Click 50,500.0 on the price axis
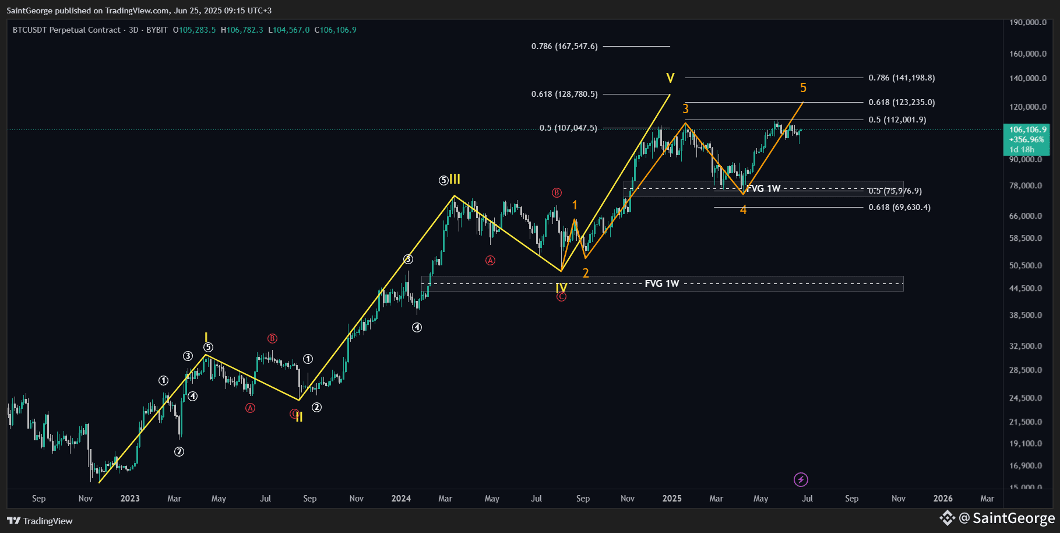This screenshot has width=1060, height=533. (x=1026, y=265)
